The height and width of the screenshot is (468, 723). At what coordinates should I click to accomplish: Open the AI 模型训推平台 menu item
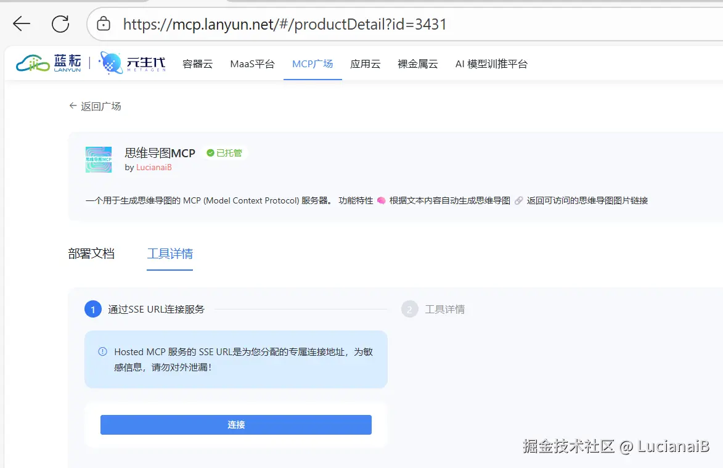point(491,64)
